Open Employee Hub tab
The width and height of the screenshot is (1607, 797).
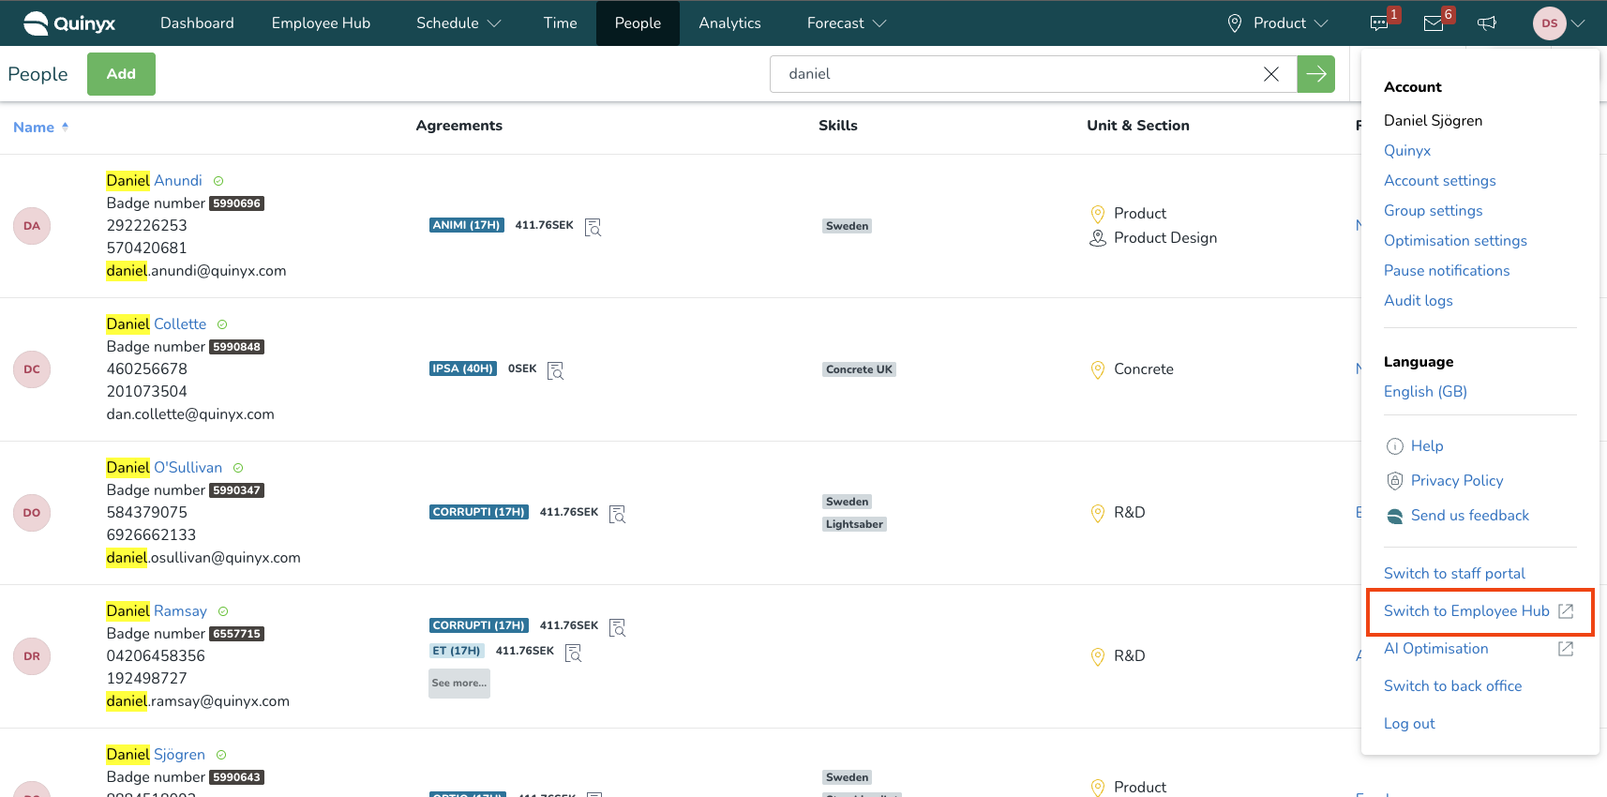[321, 23]
